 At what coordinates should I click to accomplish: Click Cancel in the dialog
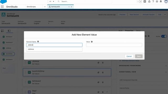(x=129, y=56)
